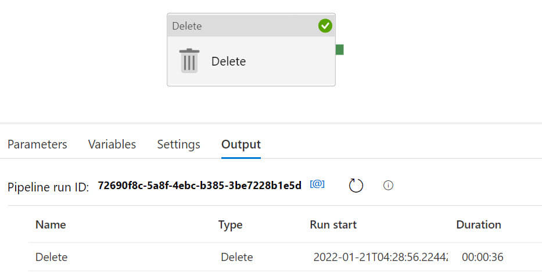Sort by the Type column header
This screenshot has height=272, width=542.
[230, 224]
